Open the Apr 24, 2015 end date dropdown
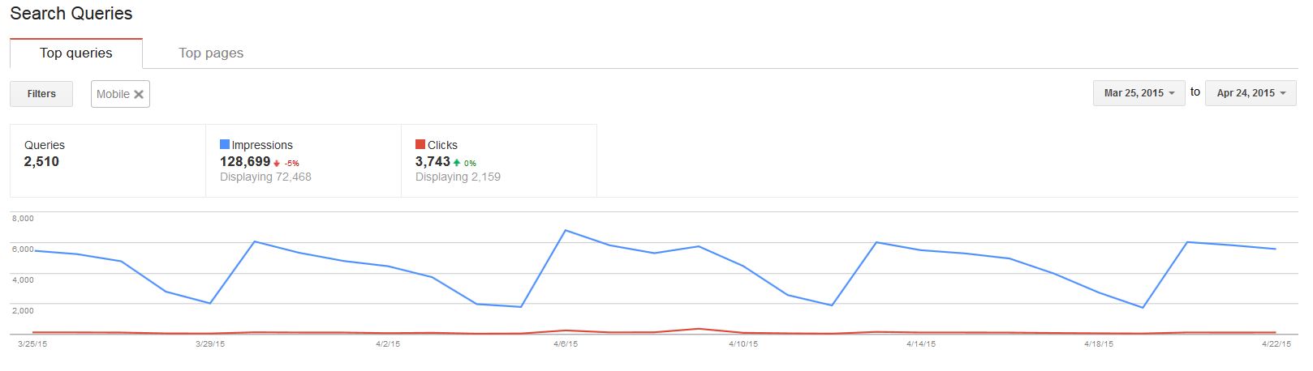The height and width of the screenshot is (371, 1313). (x=1251, y=93)
